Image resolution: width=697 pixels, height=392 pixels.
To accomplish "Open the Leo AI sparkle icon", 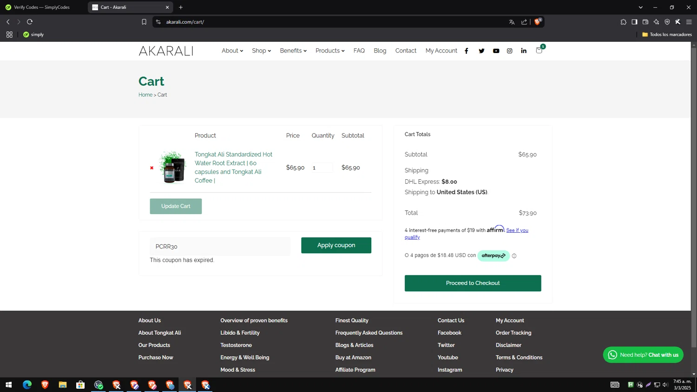I will 656,22.
